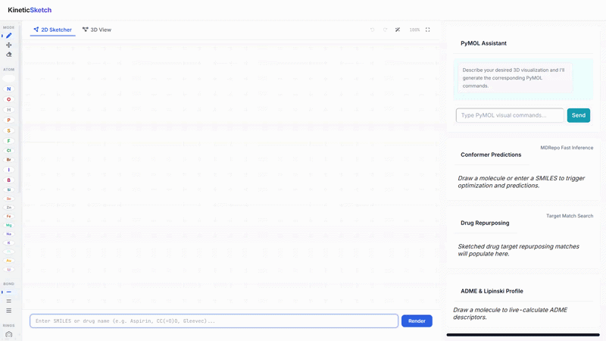Choose the Fluorine (F) atom
The width and height of the screenshot is (606, 341).
(x=9, y=141)
